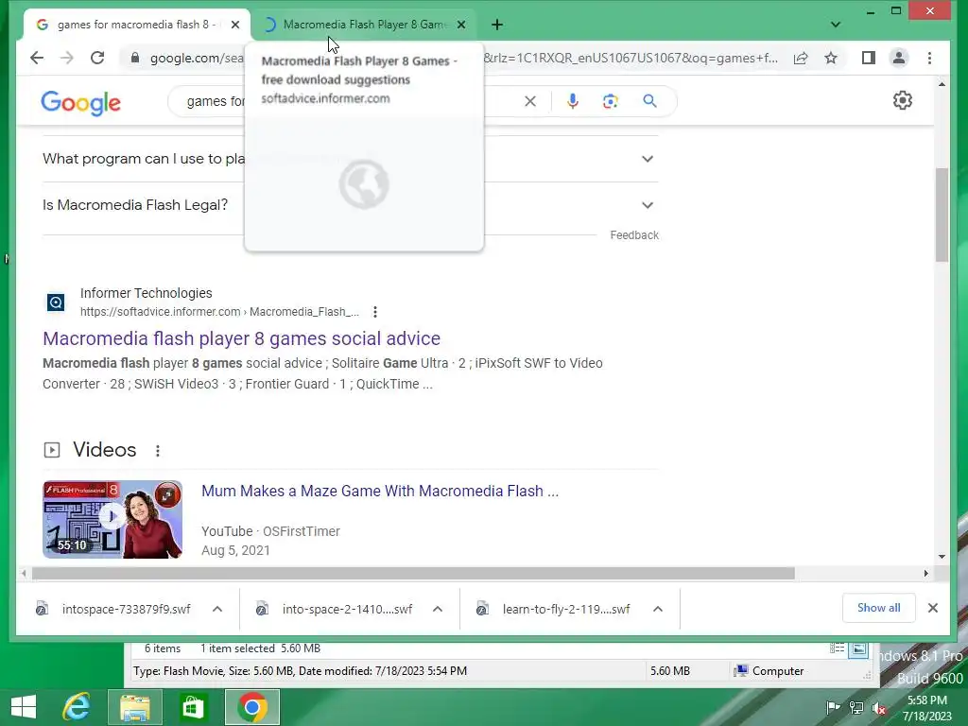Open downloaded learn-to-fly-2 swf file
Screen dimensions: 968x726
(554, 610)
